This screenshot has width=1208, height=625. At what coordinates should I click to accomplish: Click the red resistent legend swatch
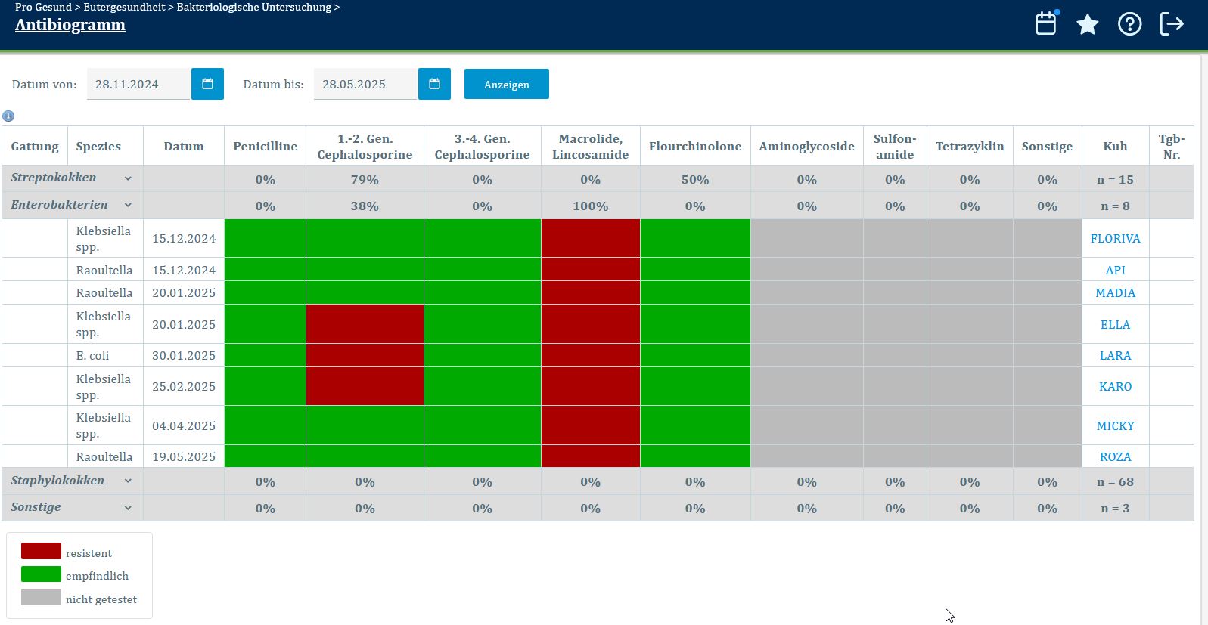[x=41, y=551]
